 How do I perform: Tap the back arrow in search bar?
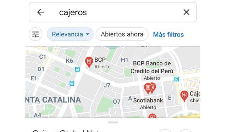(x=40, y=12)
